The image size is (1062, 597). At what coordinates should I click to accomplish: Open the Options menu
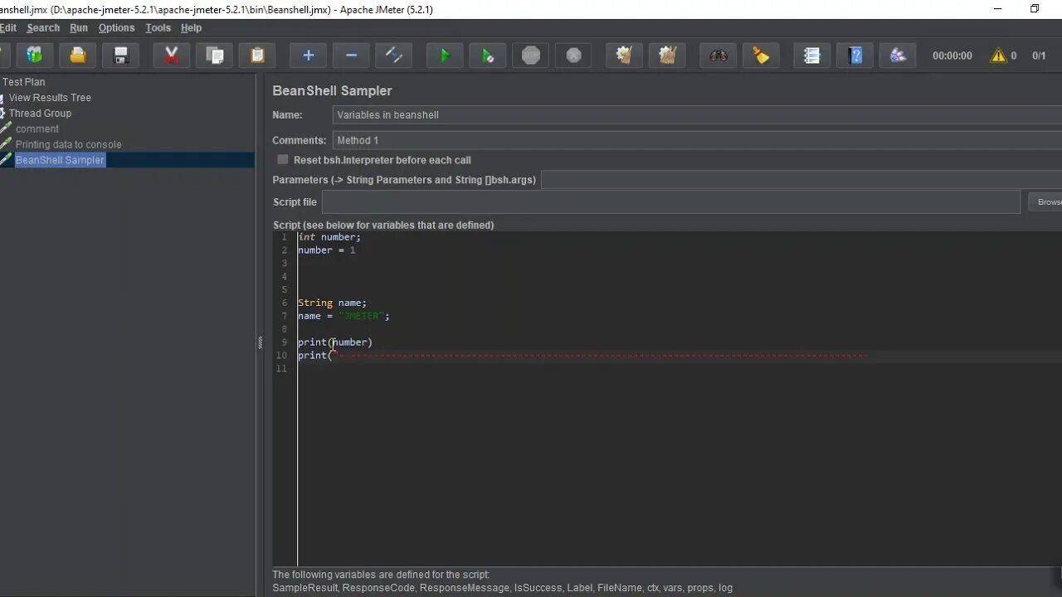tap(116, 27)
